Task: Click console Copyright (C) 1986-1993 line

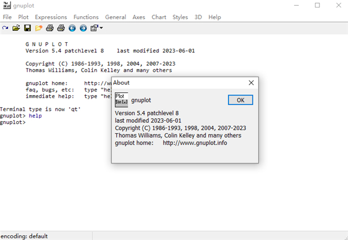Action: pos(100,64)
